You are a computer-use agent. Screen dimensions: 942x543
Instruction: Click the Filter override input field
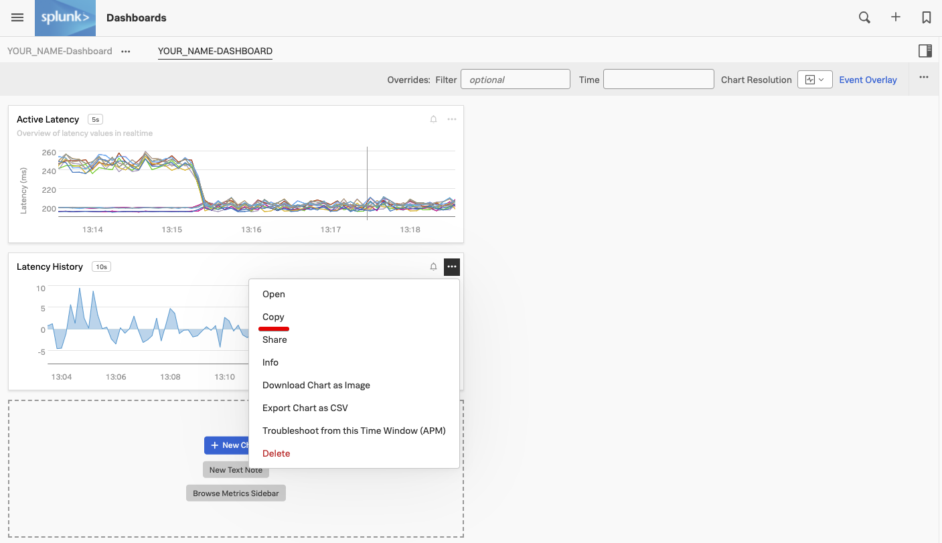(516, 79)
